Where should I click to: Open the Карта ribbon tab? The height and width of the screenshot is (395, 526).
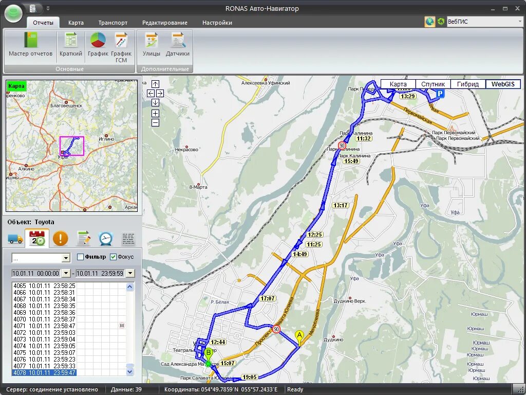click(76, 23)
